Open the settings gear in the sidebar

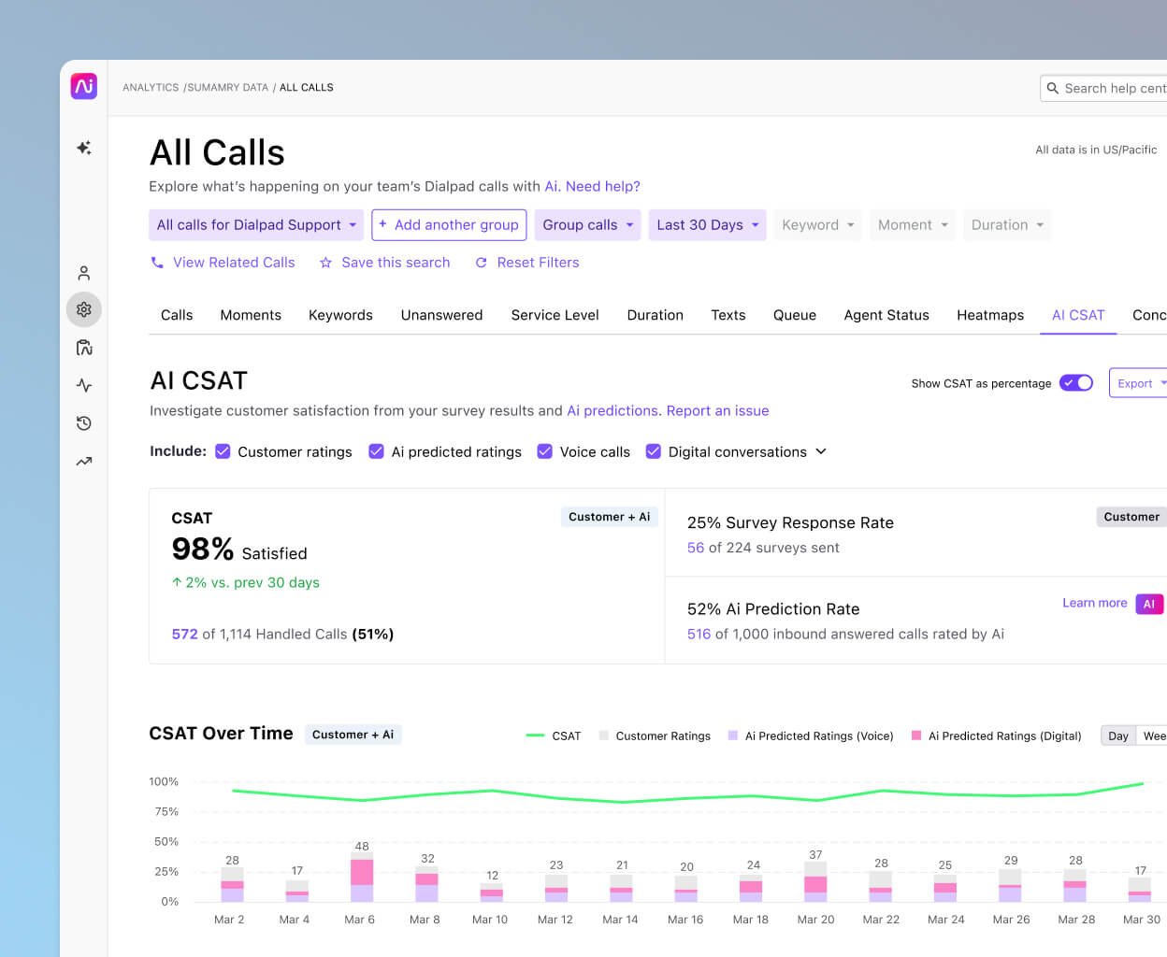tap(83, 309)
